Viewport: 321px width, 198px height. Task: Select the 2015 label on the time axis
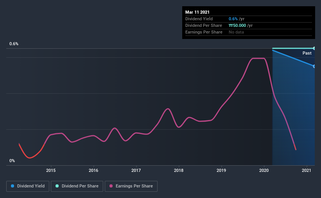click(x=51, y=170)
